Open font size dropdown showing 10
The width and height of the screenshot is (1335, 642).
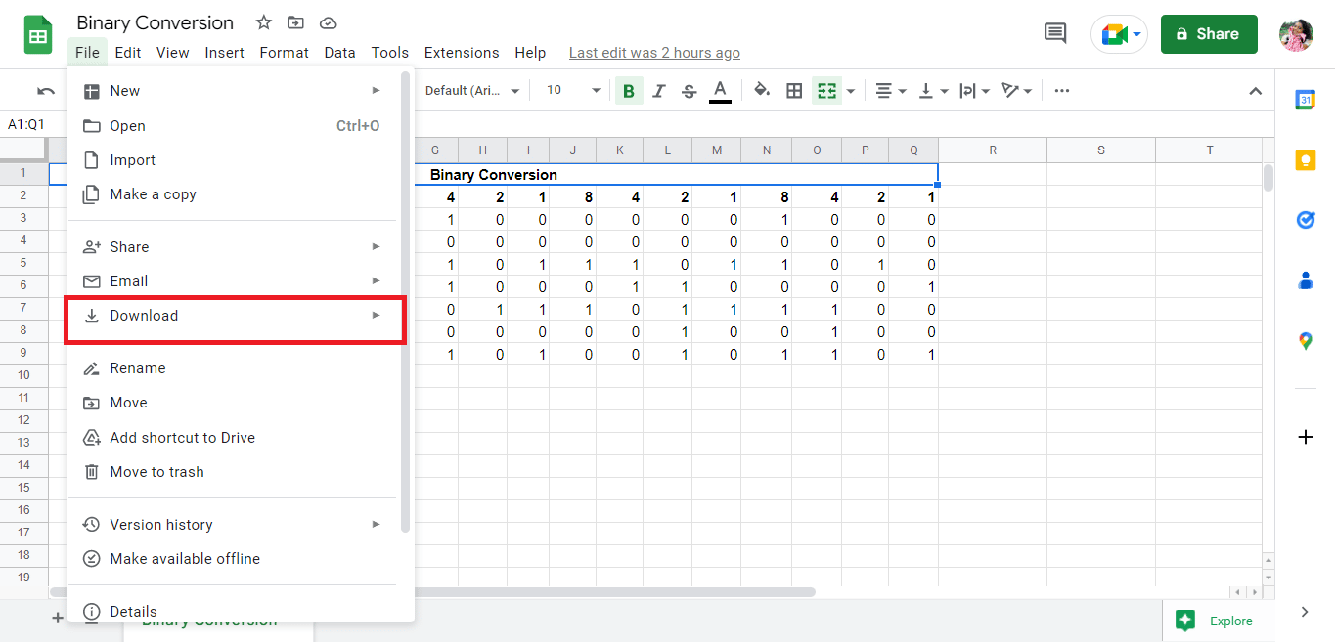573,91
